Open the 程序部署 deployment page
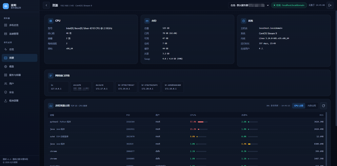The width and height of the screenshot is (337, 166). pyautogui.click(x=19, y=101)
